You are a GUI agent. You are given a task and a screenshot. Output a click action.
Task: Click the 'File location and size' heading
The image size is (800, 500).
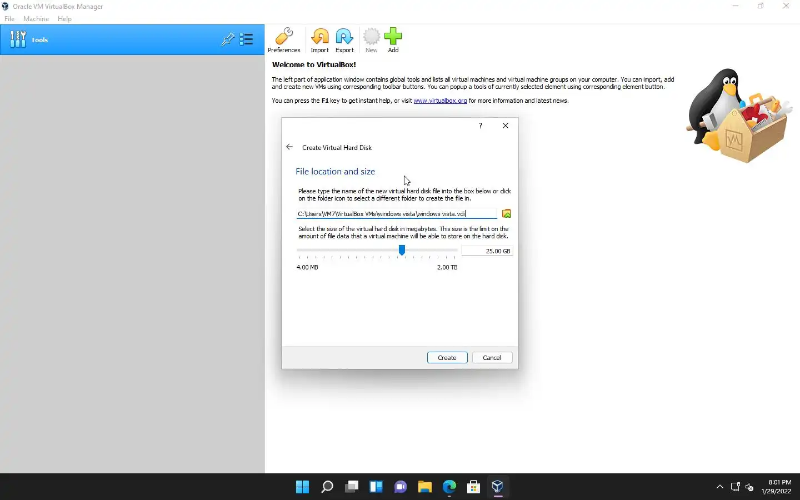pos(335,172)
